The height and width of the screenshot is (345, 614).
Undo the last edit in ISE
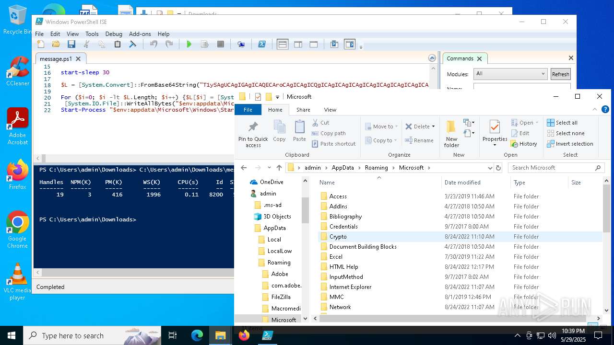(153, 44)
